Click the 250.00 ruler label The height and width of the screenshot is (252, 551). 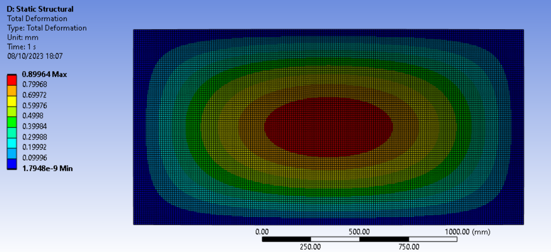[310, 246]
